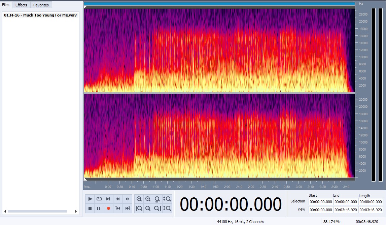Start recording with the red Record button
386x225 pixels.
(x=108, y=208)
